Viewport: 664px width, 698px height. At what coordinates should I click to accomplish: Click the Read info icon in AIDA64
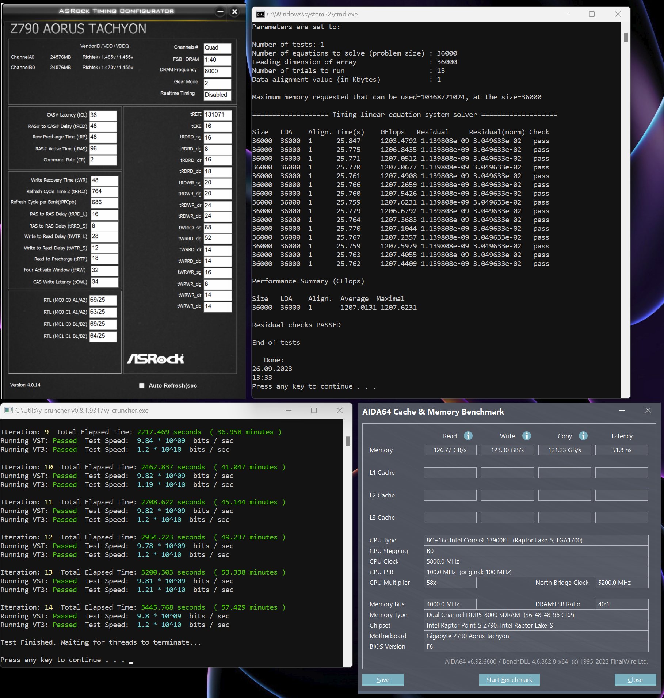tap(468, 436)
